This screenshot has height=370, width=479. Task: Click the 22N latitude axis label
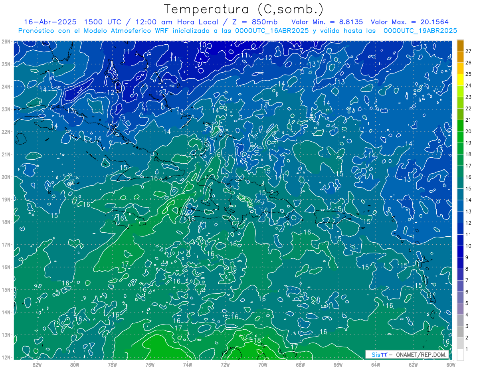click(6, 131)
